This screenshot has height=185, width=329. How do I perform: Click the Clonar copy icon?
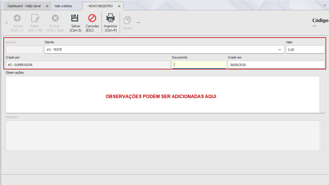[127, 20]
